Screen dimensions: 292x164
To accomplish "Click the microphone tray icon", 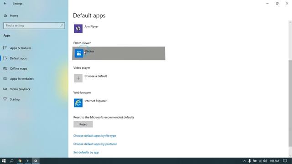I will point(250,161).
